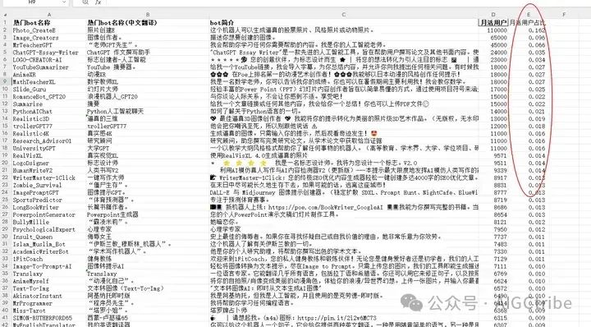Select cell "SIMON-RUTHERFORD65"
The height and width of the screenshot is (327, 591).
pyautogui.click(x=42, y=318)
